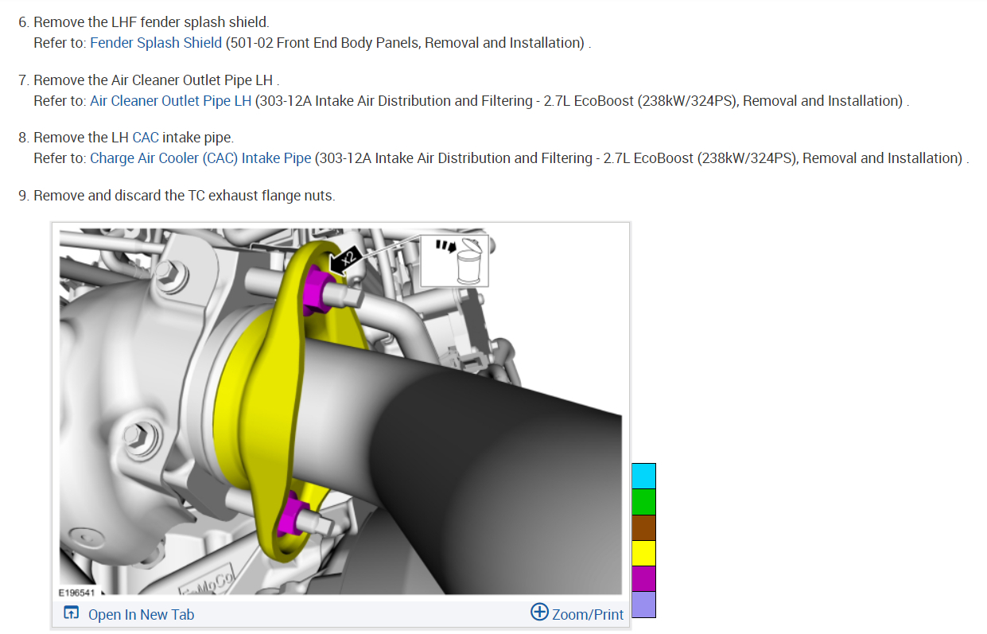The height and width of the screenshot is (634, 987).
Task: Select the magenta color swatch
Action: 643,578
